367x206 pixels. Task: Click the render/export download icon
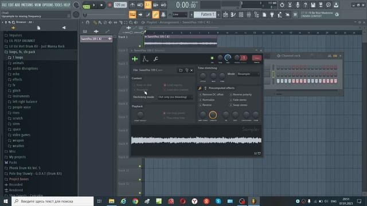(336, 5)
